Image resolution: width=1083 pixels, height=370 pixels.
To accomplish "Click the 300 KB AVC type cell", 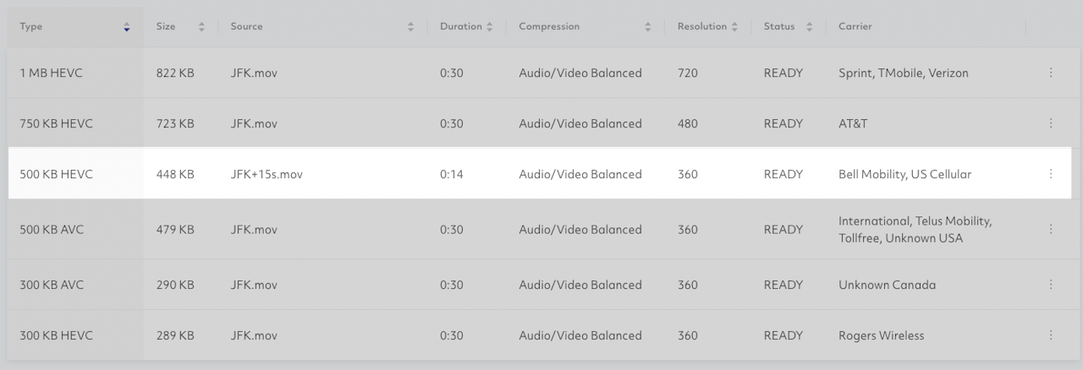I will pyautogui.click(x=52, y=285).
